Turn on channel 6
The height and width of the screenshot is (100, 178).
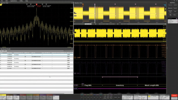pos(94,97)
